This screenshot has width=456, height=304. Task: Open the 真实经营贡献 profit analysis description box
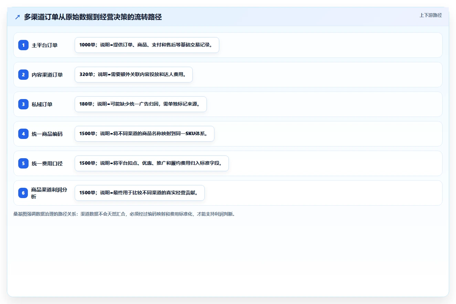coord(140,193)
